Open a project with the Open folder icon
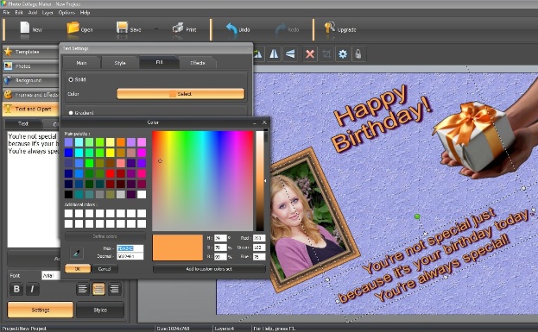The width and height of the screenshot is (538, 332). [73, 28]
